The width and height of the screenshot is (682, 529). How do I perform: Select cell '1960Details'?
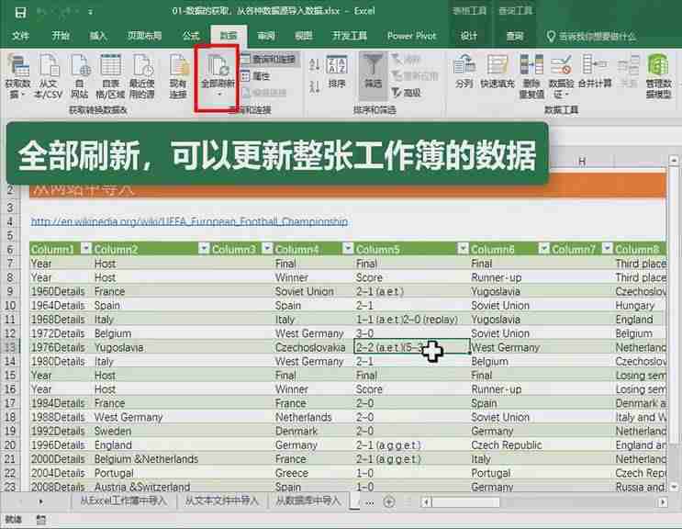[x=61, y=291]
